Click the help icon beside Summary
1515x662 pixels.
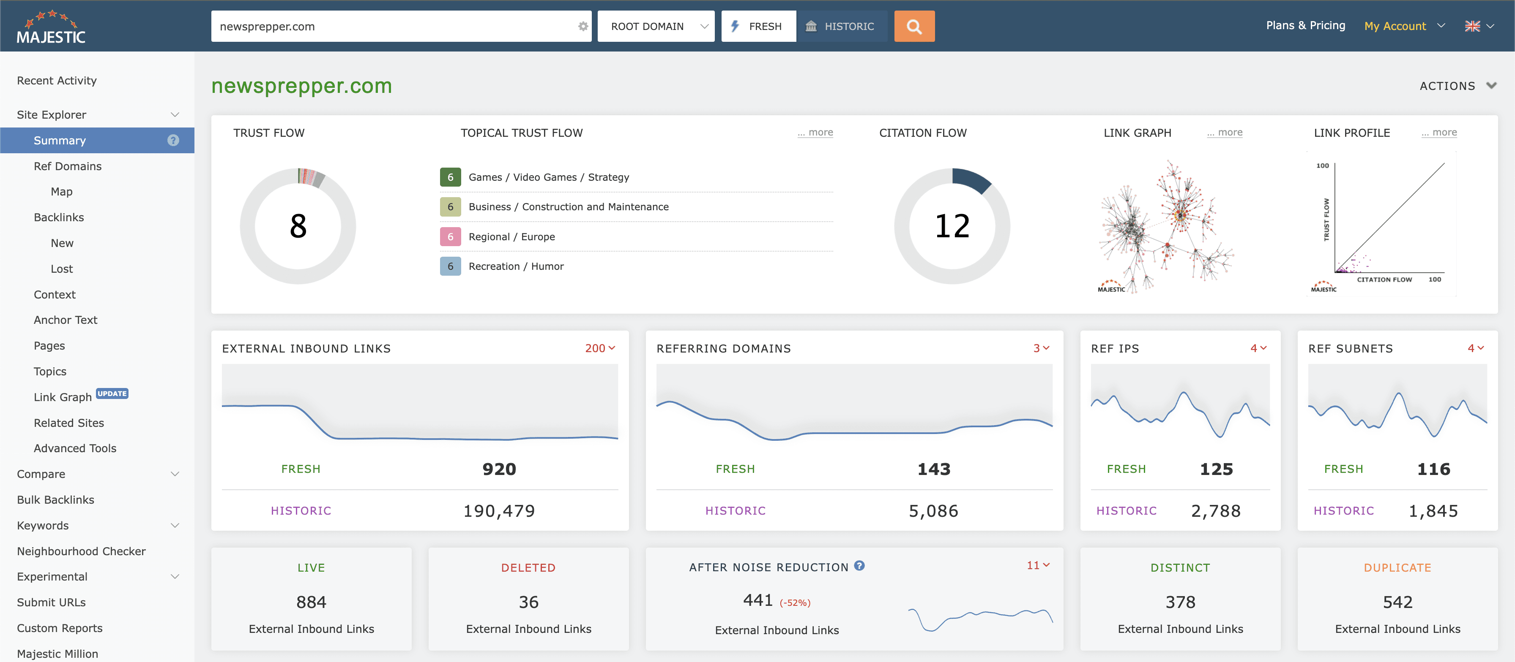173,141
